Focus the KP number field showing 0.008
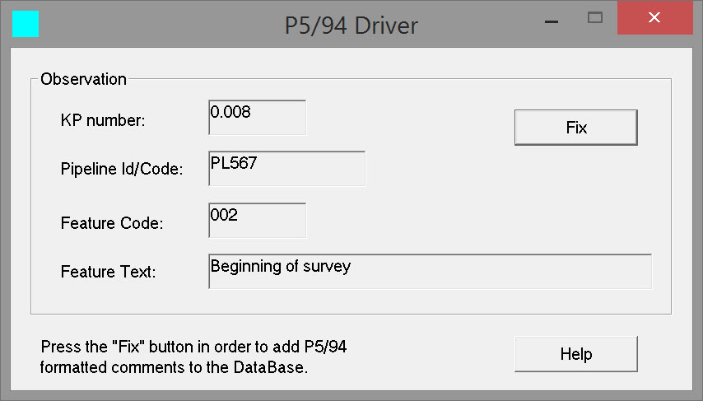 [257, 118]
